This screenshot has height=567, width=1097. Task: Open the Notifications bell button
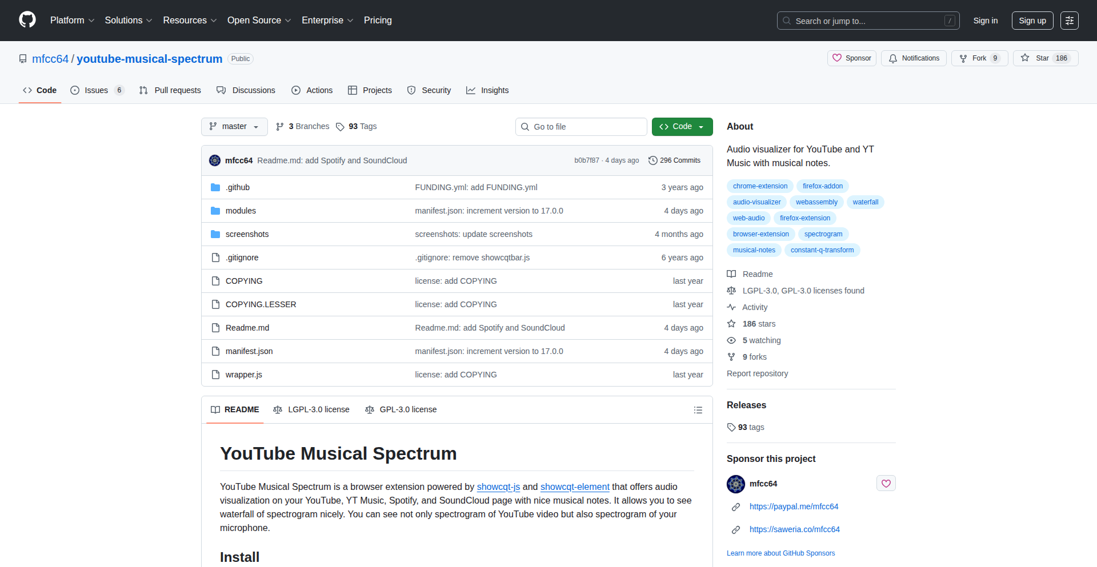tap(914, 58)
